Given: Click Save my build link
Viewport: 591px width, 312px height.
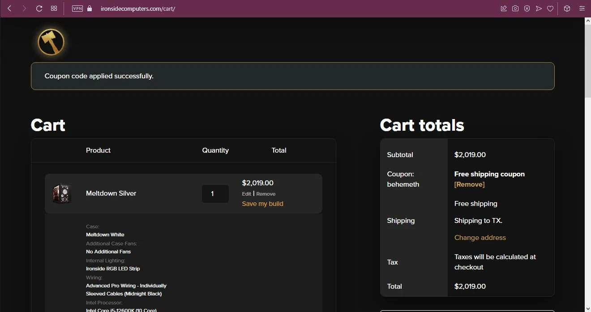Looking at the screenshot, I should 263,204.
